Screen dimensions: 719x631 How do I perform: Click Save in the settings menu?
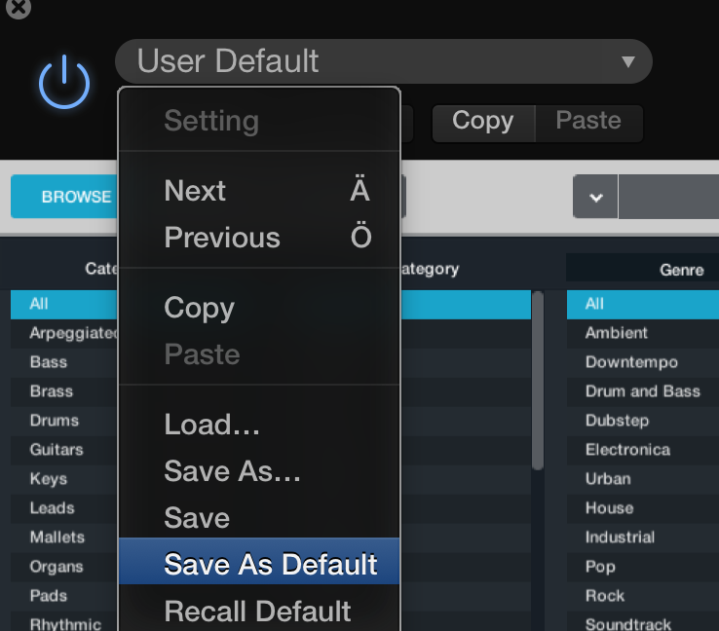[197, 518]
